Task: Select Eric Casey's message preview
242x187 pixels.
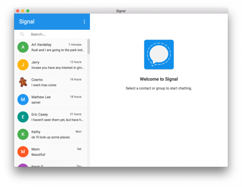Action: pyautogui.click(x=57, y=120)
